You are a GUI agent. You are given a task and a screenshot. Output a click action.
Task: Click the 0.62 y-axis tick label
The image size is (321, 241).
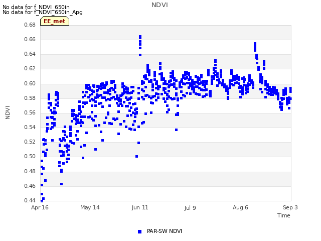(30, 68)
